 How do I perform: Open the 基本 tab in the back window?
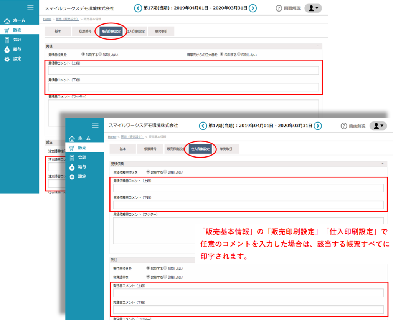58,31
